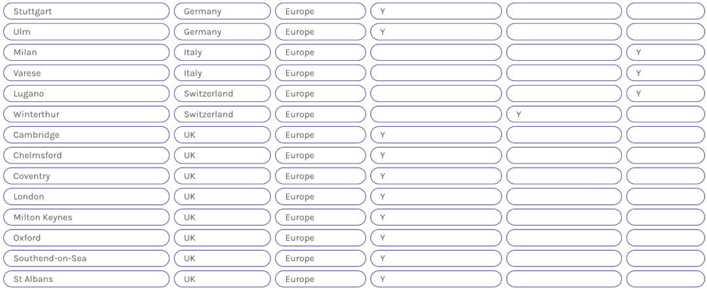Select the Milton Keynes field

pos(86,218)
